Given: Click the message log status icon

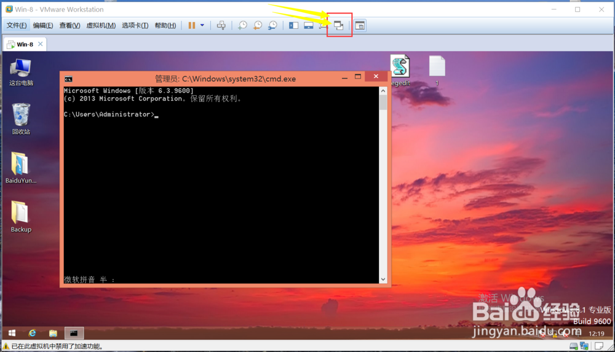Looking at the screenshot, I should coord(599,346).
